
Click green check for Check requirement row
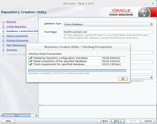click(x=31, y=64)
